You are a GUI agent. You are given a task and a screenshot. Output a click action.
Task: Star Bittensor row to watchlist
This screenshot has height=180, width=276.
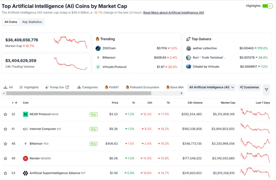(5, 144)
